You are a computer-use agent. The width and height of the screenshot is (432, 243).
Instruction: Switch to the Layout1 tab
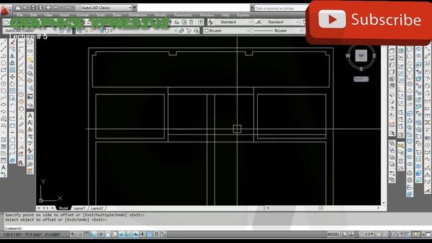coord(80,209)
